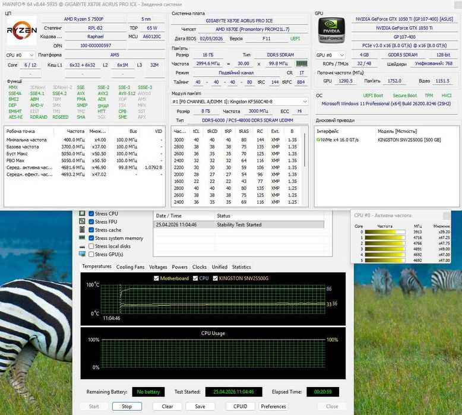Click the monitor icon beside Stress GPU(s)
Viewport: 462px width, 415px height.
tap(82, 254)
